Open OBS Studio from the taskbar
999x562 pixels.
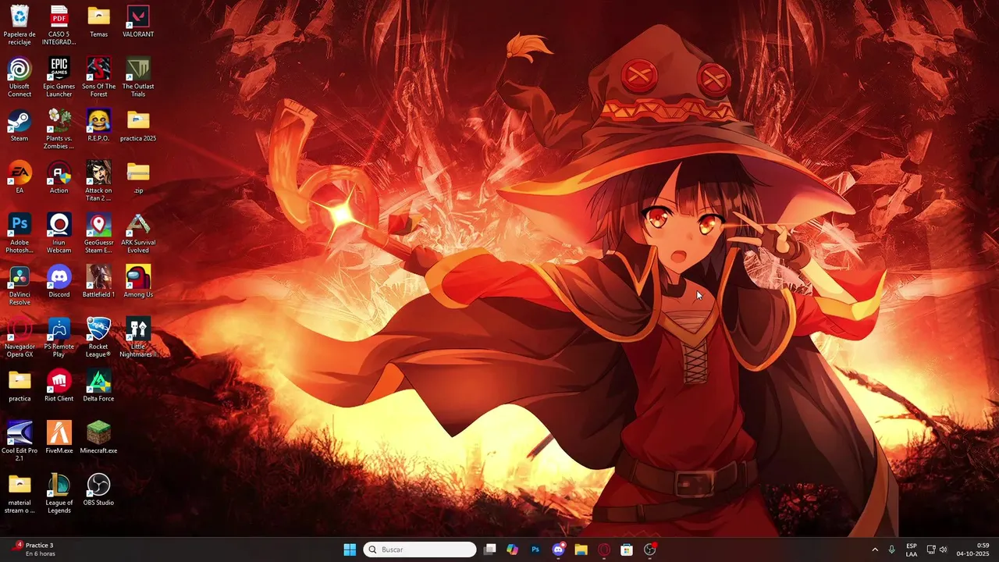pos(649,550)
